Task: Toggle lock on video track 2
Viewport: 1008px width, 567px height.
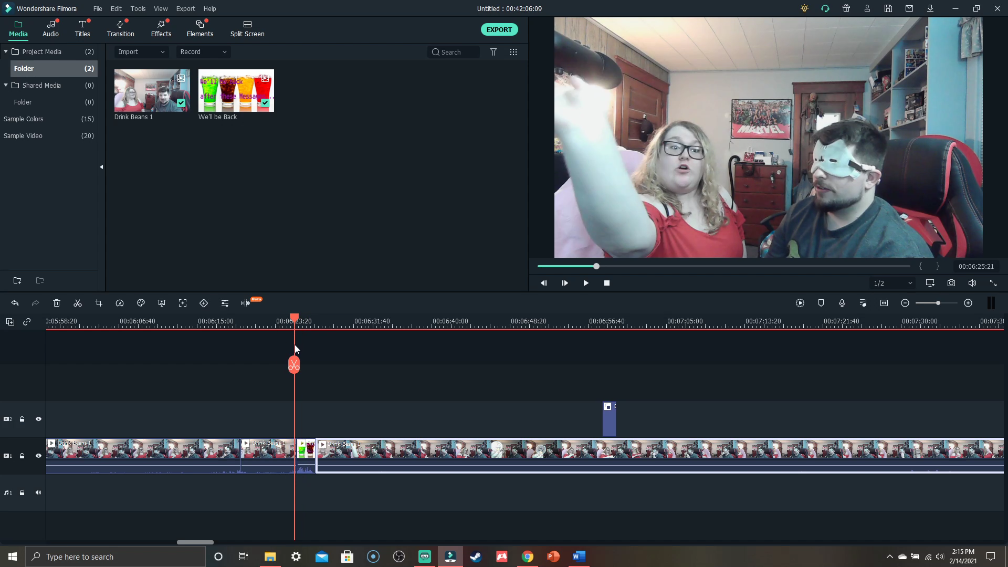Action: point(22,419)
